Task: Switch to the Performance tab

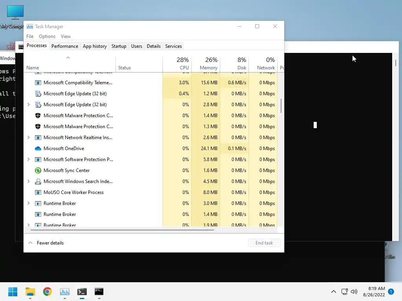Action: 65,46
